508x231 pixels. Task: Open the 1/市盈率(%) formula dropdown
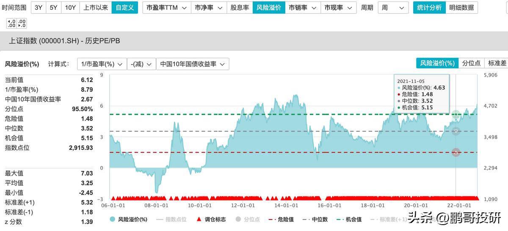tap(102, 64)
